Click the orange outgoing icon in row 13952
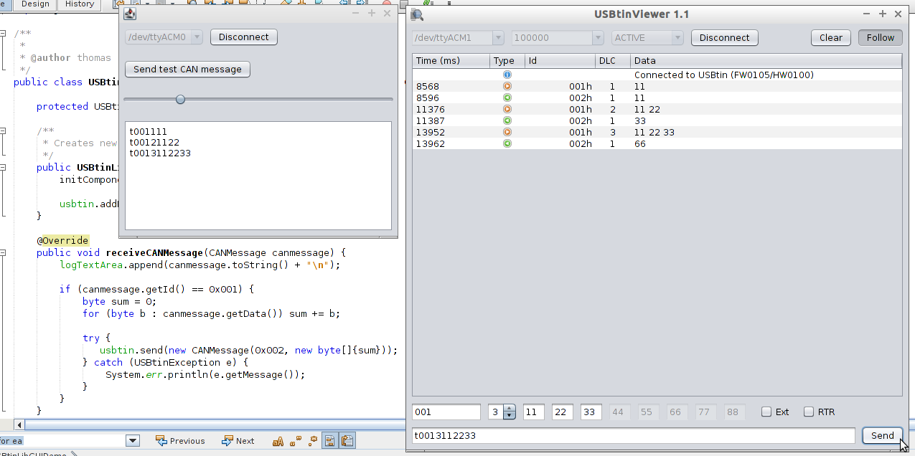Viewport: 915px width, 456px height. (x=507, y=133)
